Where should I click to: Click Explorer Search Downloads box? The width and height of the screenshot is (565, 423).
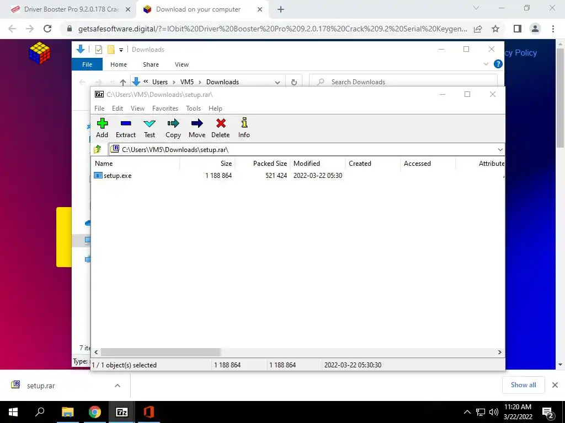click(403, 82)
